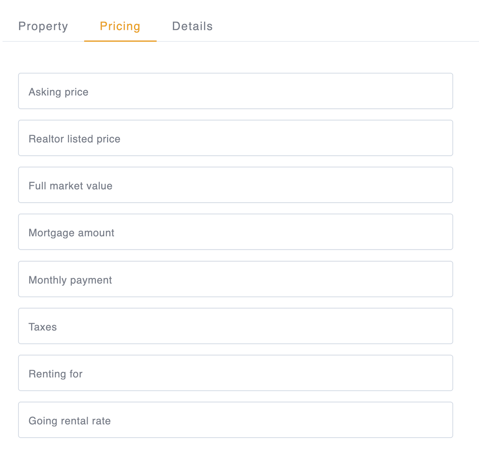Select the Pricing tab
479x459 pixels.
click(120, 26)
